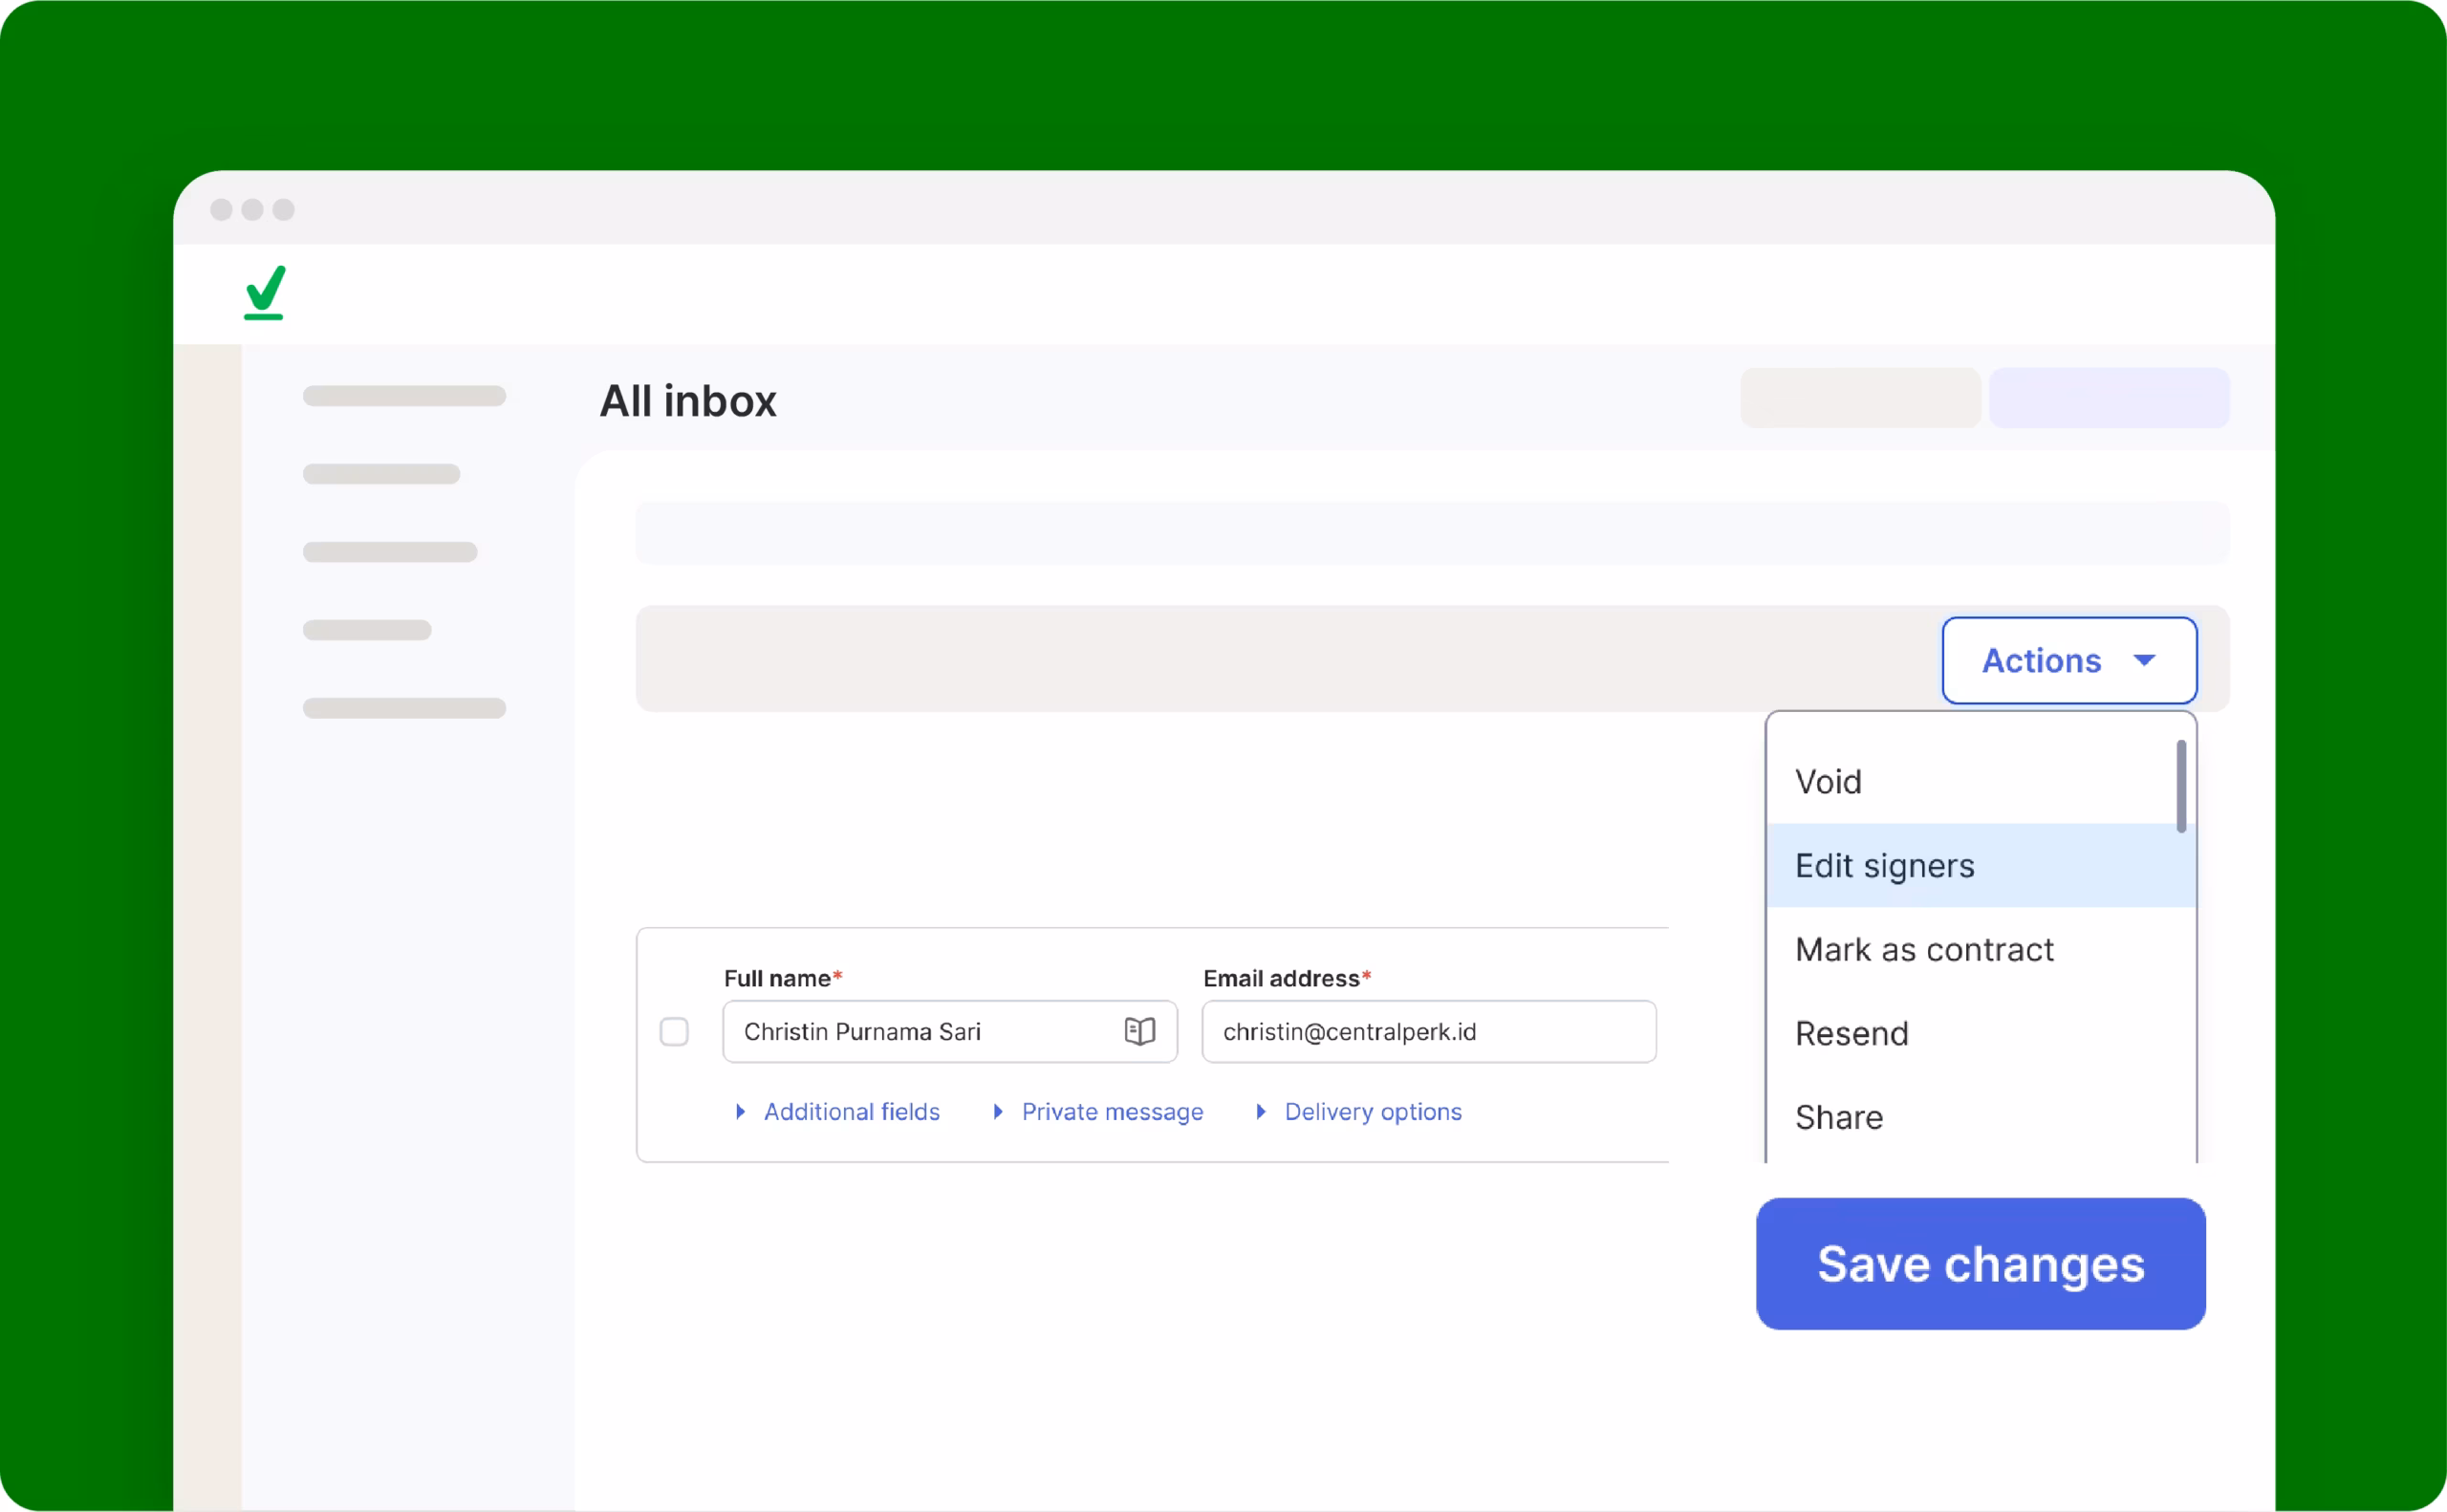Expand Private message section
This screenshot has height=1512, width=2447.
1112,1112
